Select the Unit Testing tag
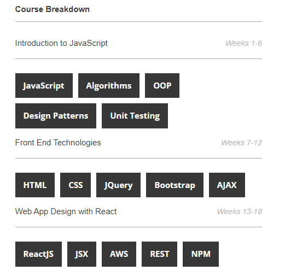This screenshot has width=285, height=276. point(135,116)
